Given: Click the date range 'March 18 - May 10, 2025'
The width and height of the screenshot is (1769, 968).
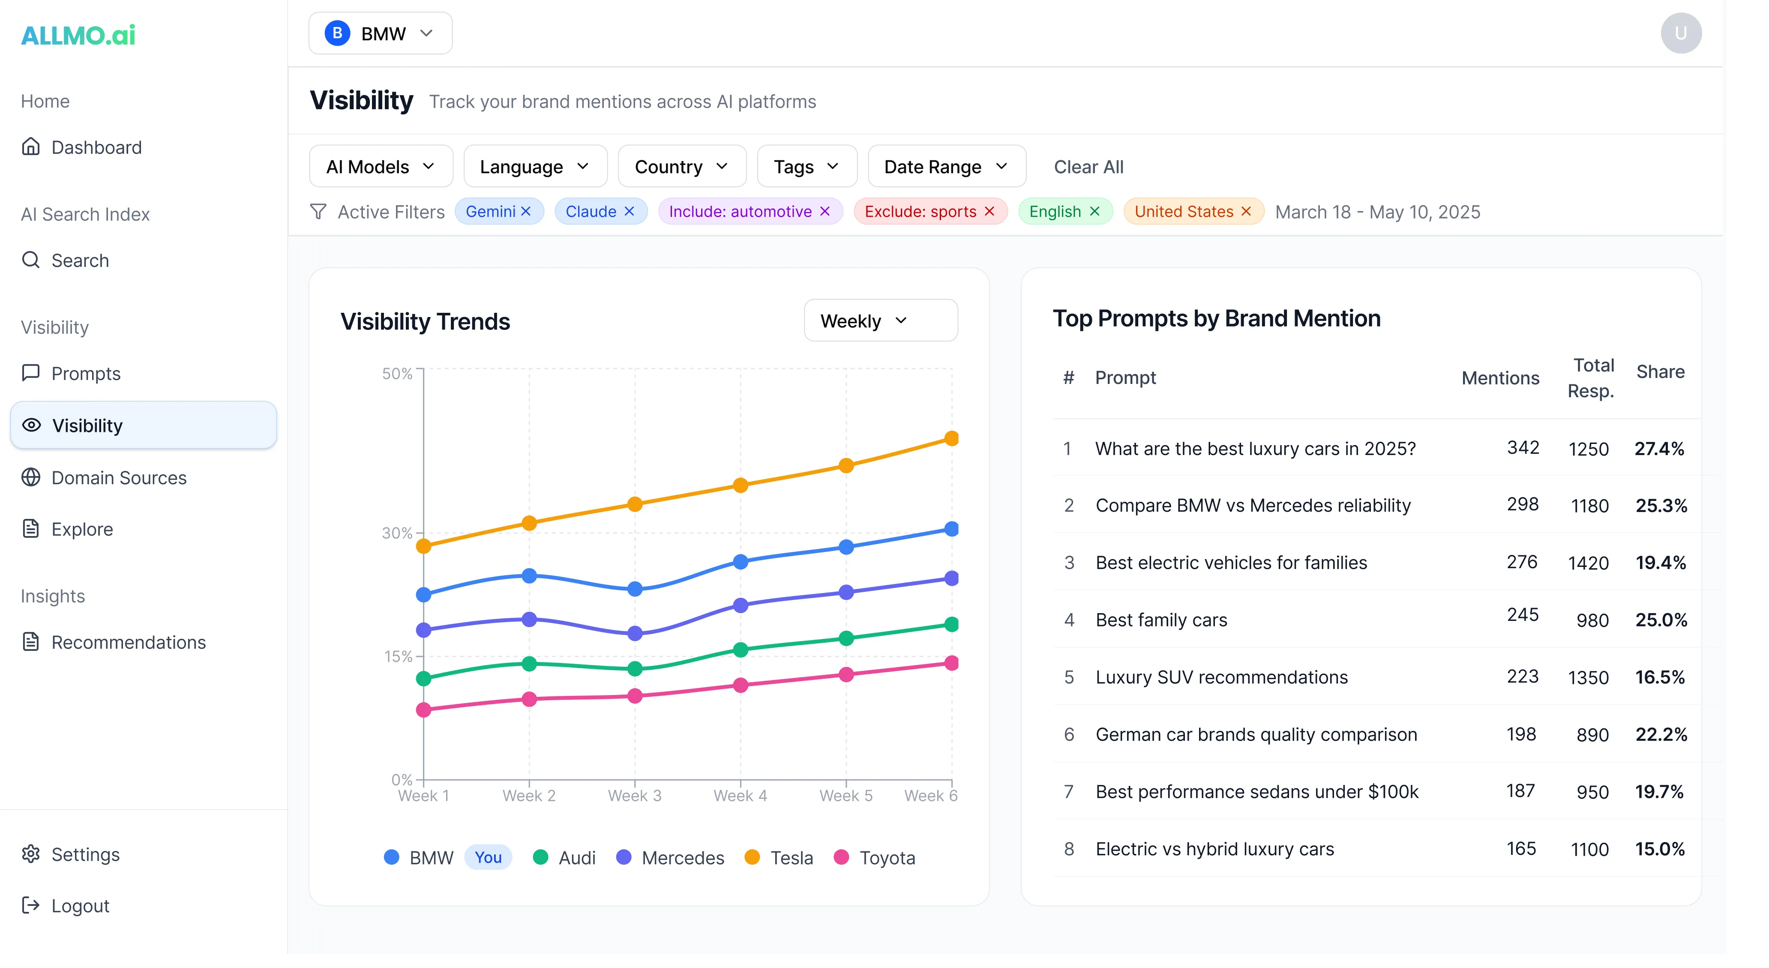Looking at the screenshot, I should (x=1377, y=211).
